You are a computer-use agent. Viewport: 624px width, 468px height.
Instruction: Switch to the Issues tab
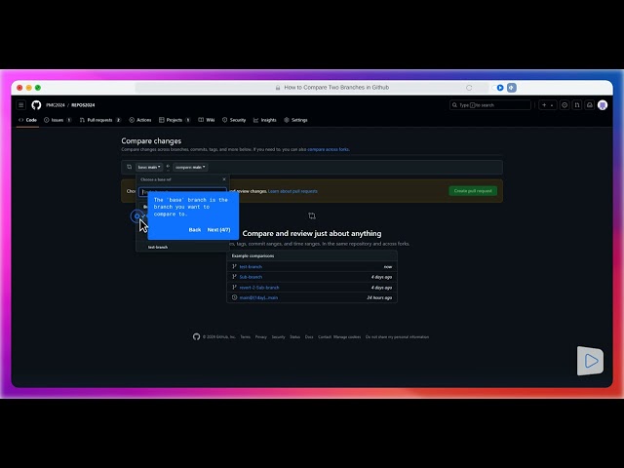pyautogui.click(x=58, y=120)
